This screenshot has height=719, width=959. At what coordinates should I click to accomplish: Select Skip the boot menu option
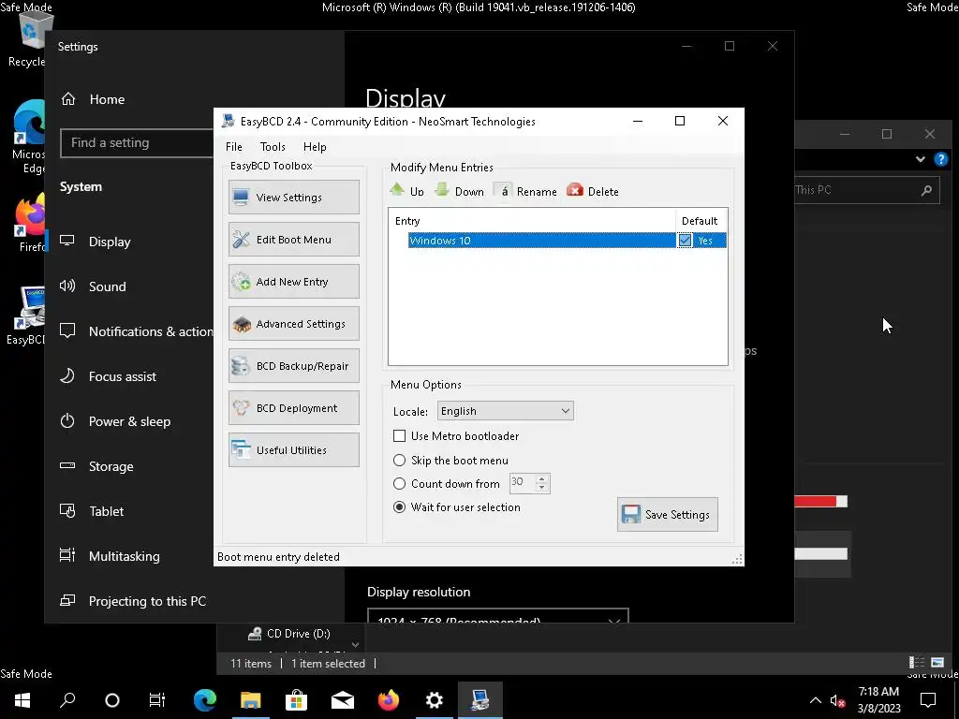(x=399, y=461)
